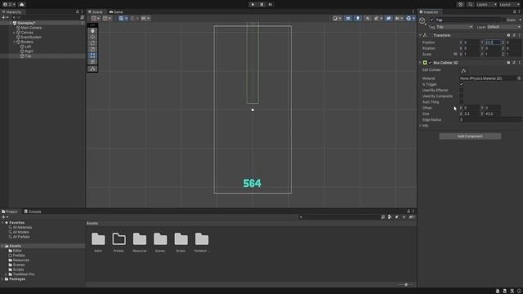
Task: Toggle the Static checkbox
Action: (x=504, y=20)
